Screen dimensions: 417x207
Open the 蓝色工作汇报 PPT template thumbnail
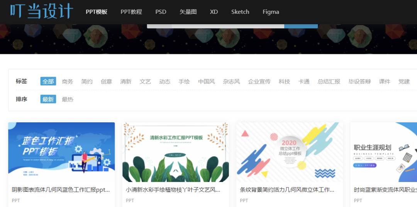click(x=61, y=152)
